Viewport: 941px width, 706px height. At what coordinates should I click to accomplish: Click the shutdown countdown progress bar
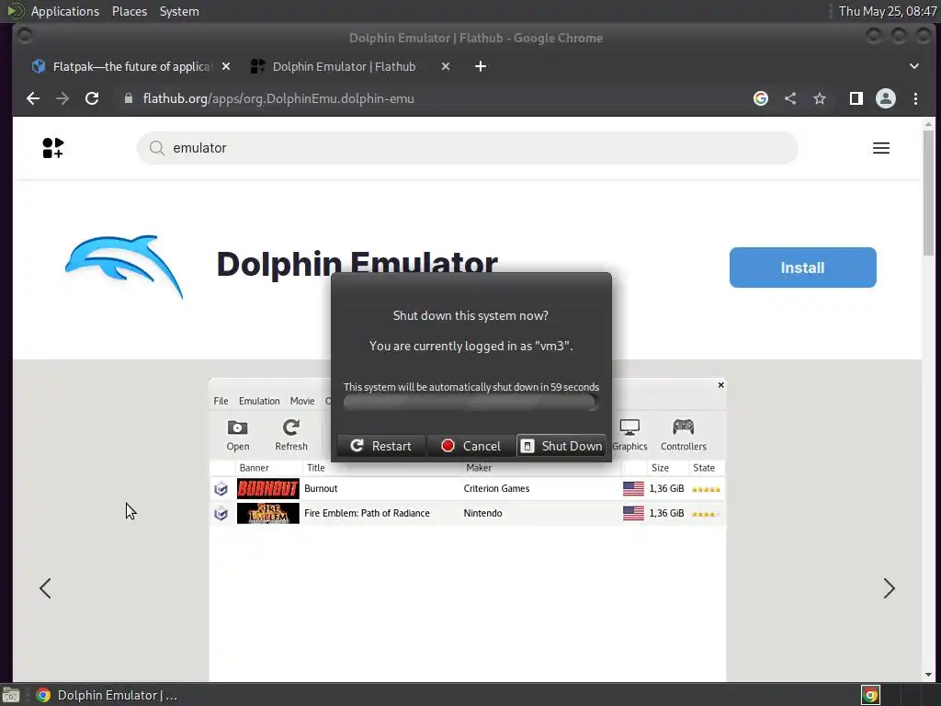tap(471, 404)
